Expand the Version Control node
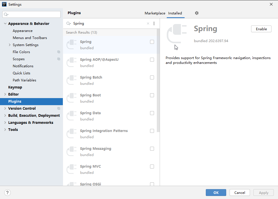Image resolution: width=278 pixels, height=199 pixels. coord(5,108)
